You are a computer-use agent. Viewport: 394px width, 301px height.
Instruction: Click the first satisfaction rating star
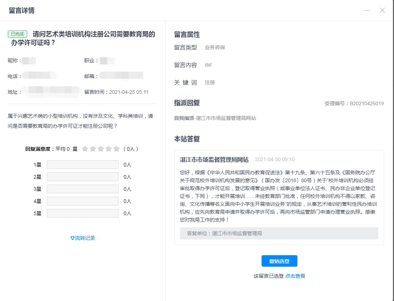click(85, 149)
